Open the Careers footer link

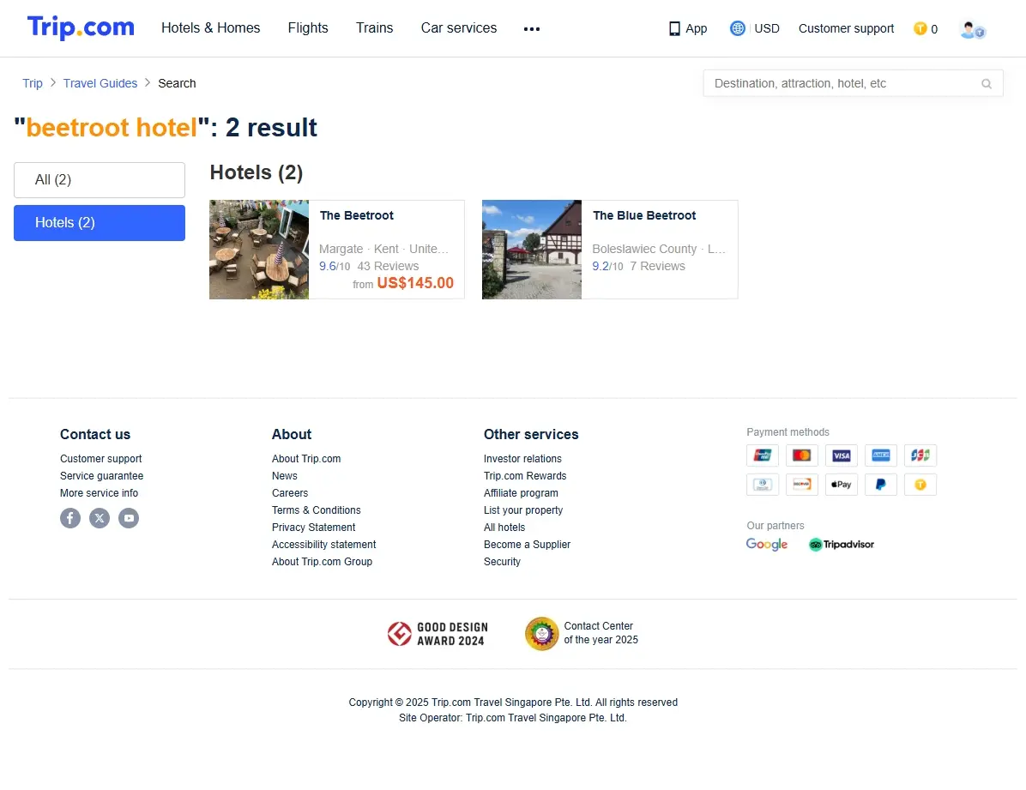coord(290,493)
